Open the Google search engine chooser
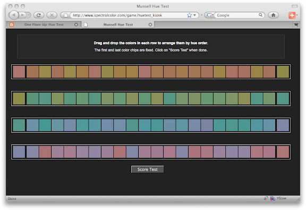The image size is (306, 210). pos(210,15)
